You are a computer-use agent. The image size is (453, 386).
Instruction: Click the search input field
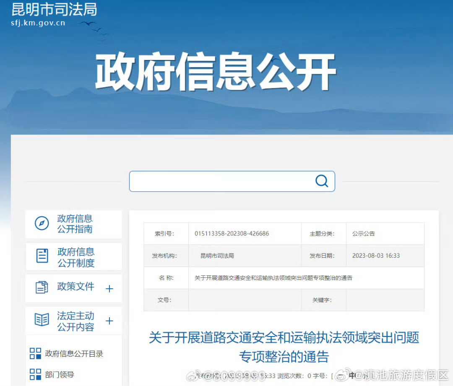(x=218, y=181)
